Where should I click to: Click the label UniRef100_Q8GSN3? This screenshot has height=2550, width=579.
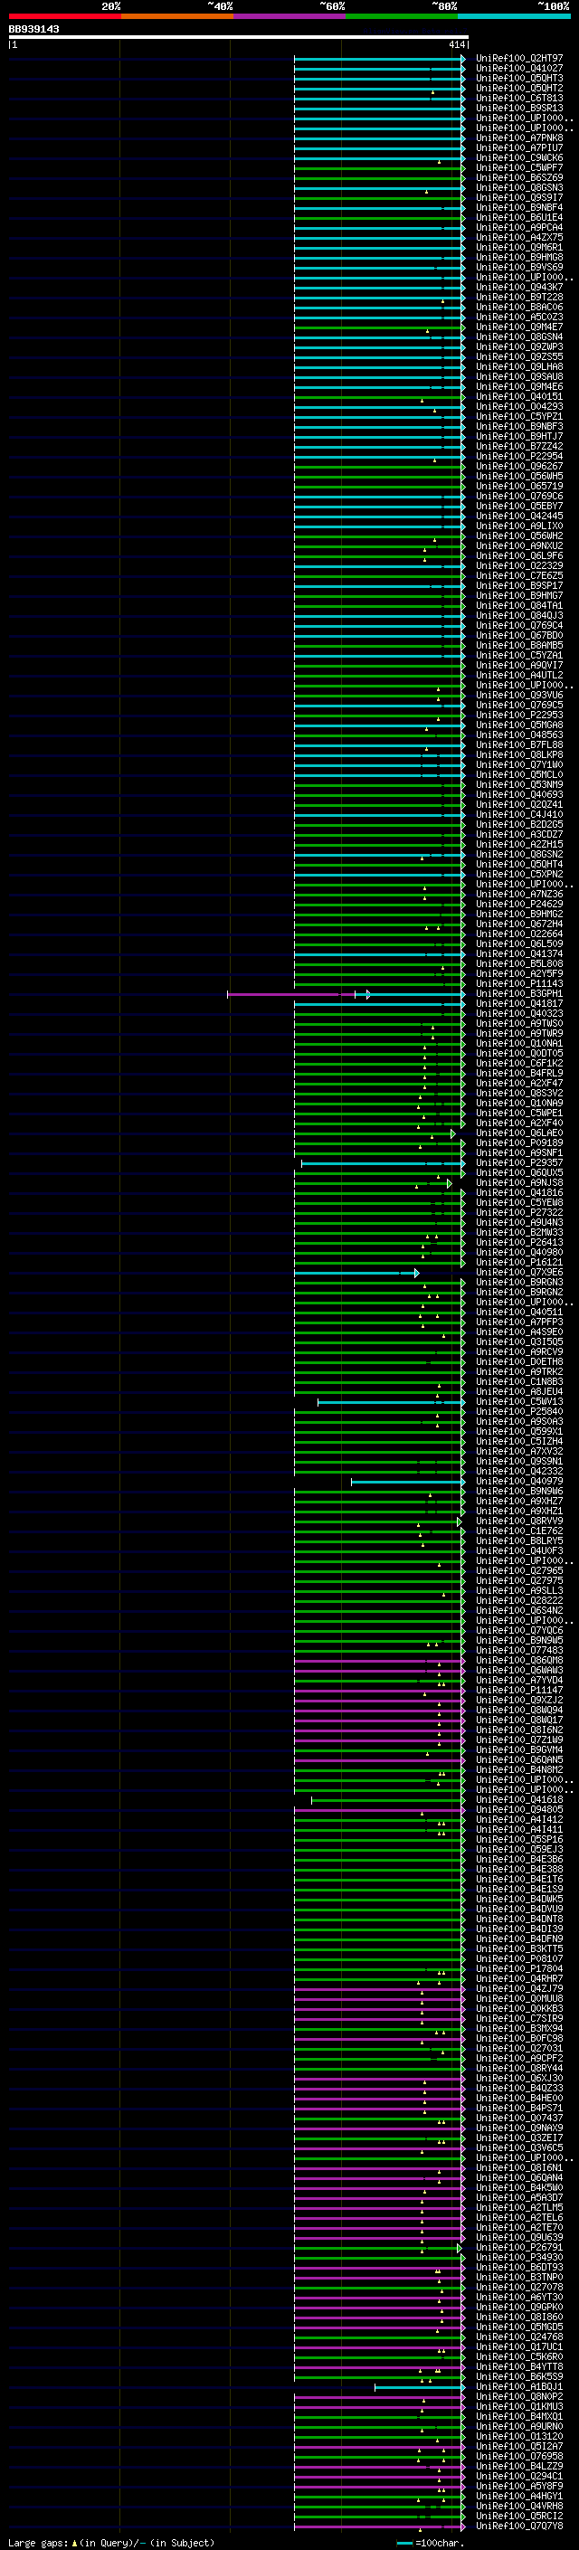(x=518, y=187)
